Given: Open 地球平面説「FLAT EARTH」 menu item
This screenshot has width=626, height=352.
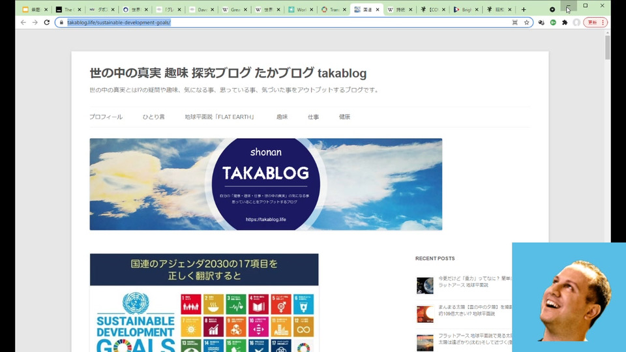Looking at the screenshot, I should [x=220, y=117].
